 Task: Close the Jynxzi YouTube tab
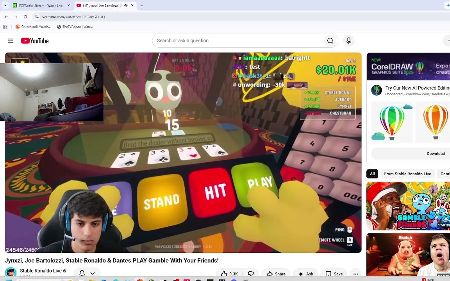[x=132, y=5]
